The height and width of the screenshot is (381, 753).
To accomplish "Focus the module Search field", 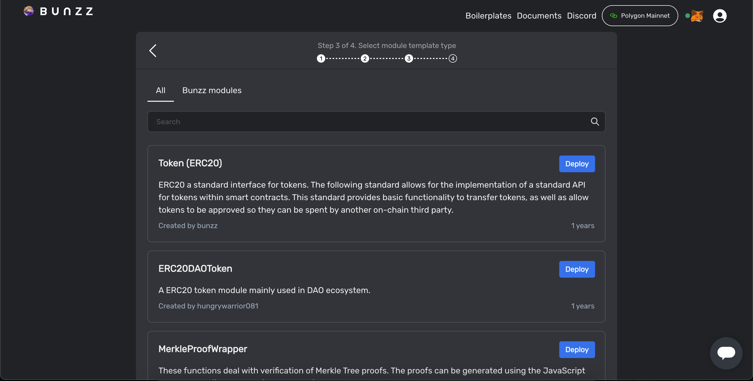I will click(368, 122).
